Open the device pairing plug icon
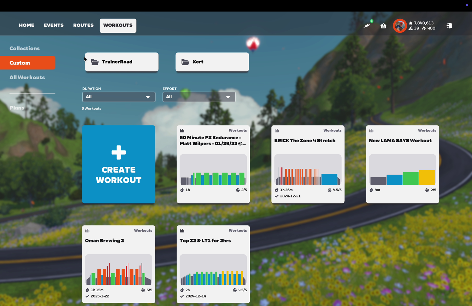 [x=367, y=26]
